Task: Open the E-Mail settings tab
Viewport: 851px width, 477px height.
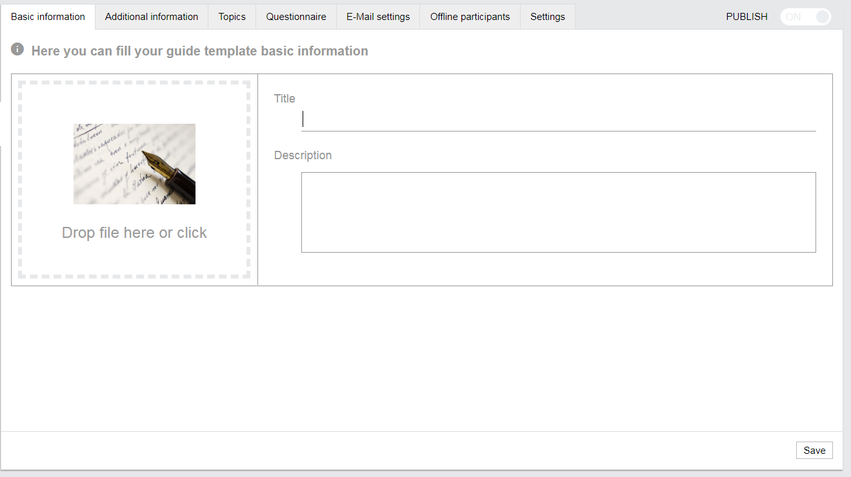Action: [x=378, y=17]
